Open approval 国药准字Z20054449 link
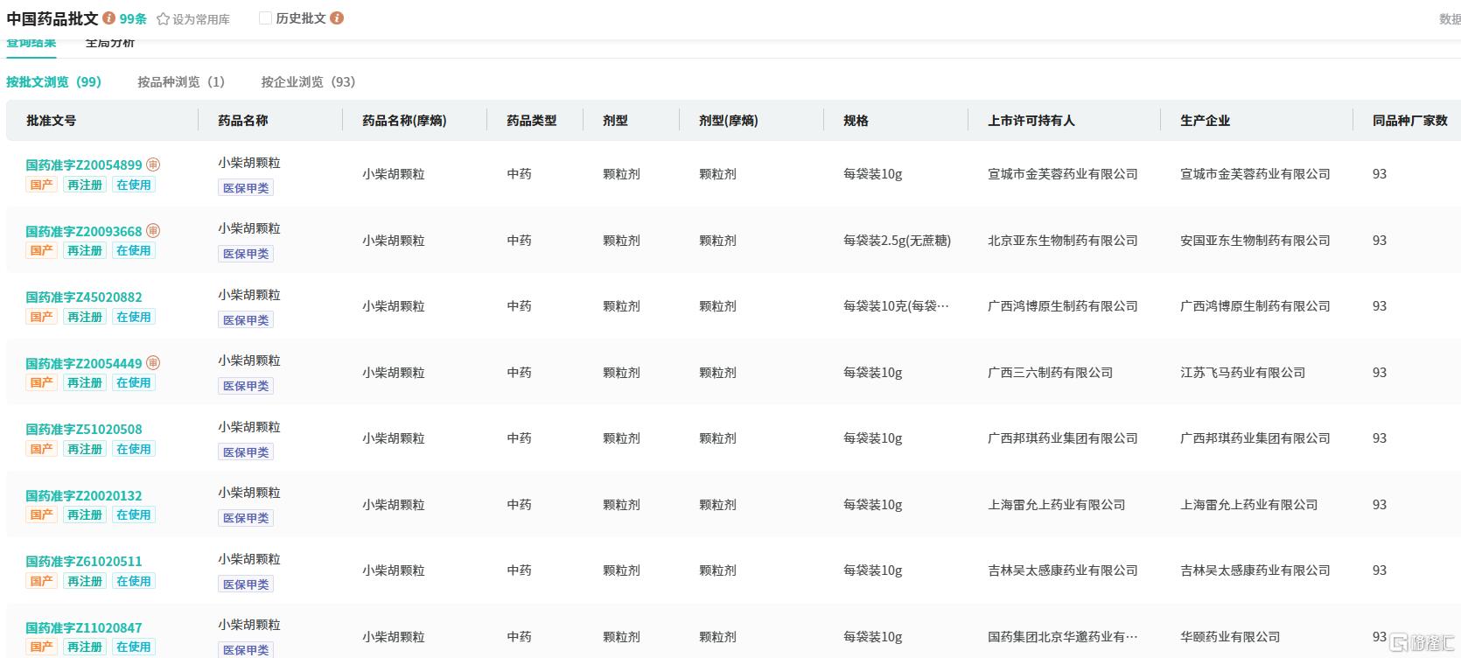The height and width of the screenshot is (658, 1461). pyautogui.click(x=84, y=363)
